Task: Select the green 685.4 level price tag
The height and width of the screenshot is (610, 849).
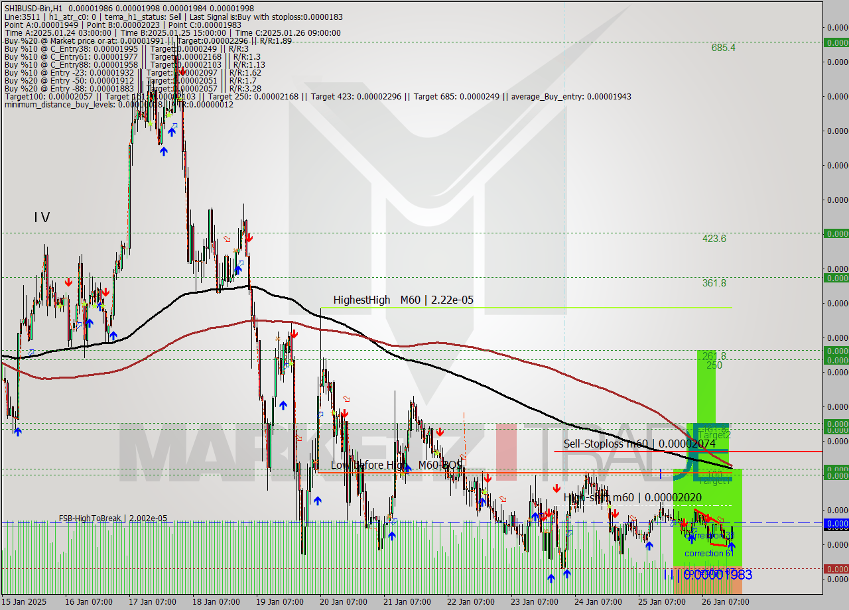Action: point(836,42)
